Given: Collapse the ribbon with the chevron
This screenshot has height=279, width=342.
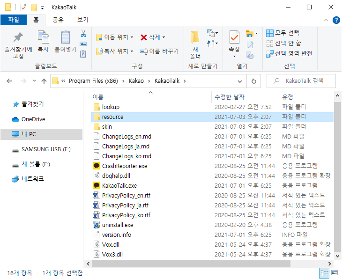Looking at the screenshot, I should [326, 20].
